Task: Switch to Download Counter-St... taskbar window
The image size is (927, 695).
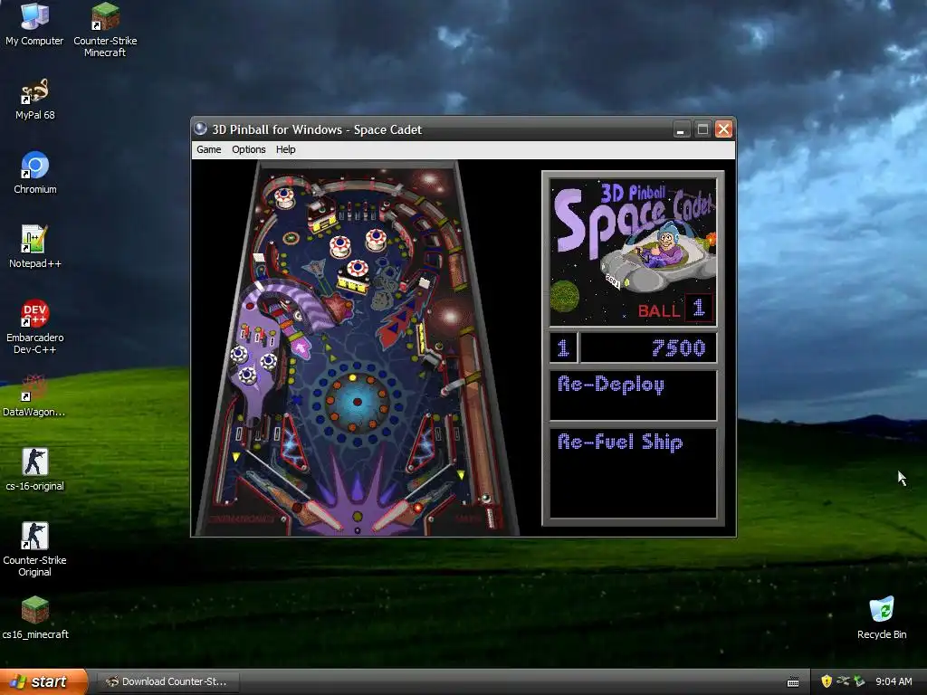Action: point(167,681)
